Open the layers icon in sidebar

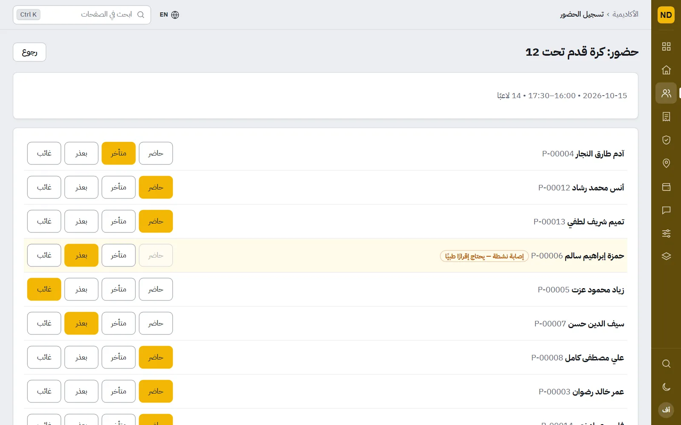tap(666, 256)
